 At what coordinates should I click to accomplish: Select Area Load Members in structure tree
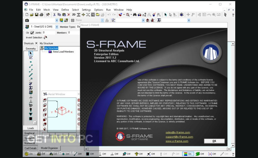(63, 52)
